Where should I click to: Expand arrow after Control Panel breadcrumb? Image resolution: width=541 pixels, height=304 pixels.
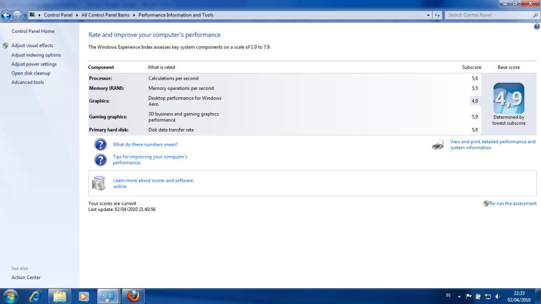pos(77,15)
